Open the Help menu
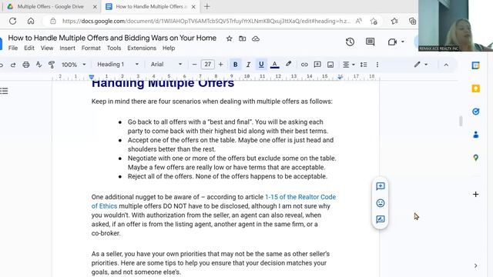This screenshot has height=277, width=493. [x=169, y=48]
